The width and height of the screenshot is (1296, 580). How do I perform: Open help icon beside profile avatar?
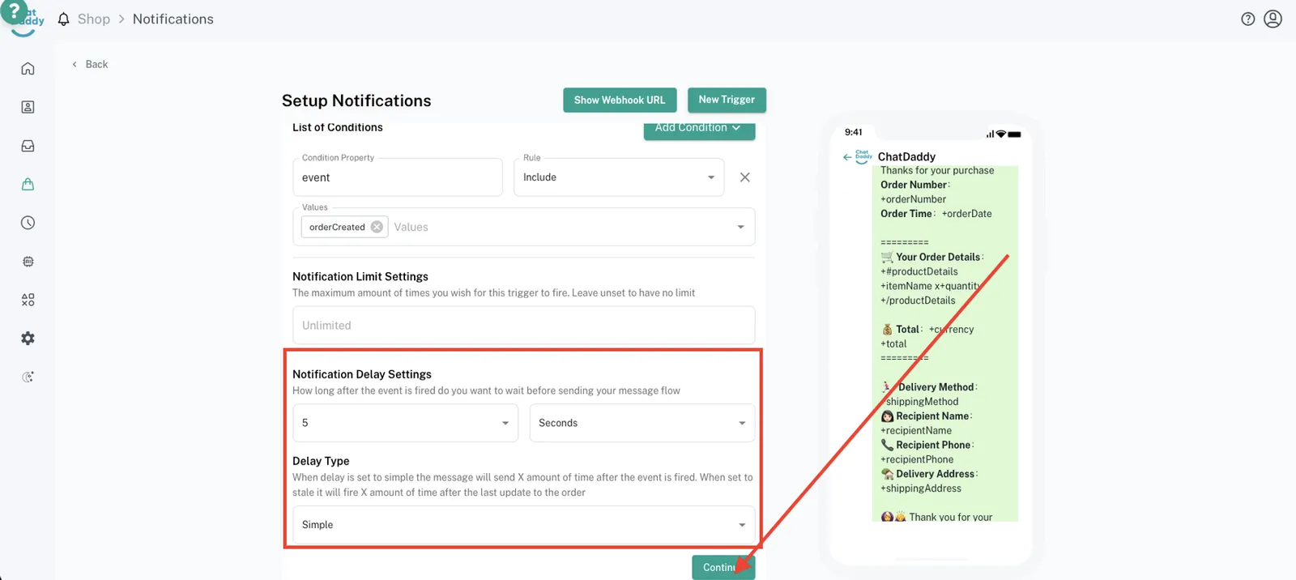point(1247,19)
